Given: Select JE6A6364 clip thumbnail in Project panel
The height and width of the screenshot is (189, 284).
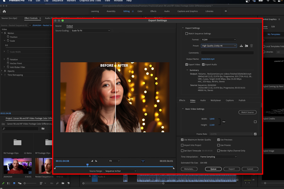Looking at the screenshot, I should click(17, 166).
